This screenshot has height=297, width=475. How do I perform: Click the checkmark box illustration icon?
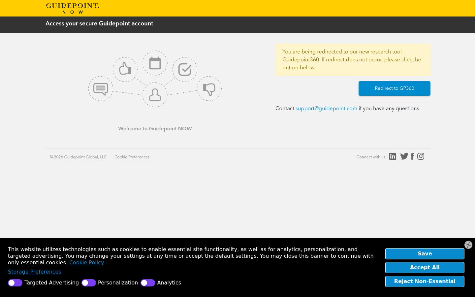pyautogui.click(x=185, y=70)
